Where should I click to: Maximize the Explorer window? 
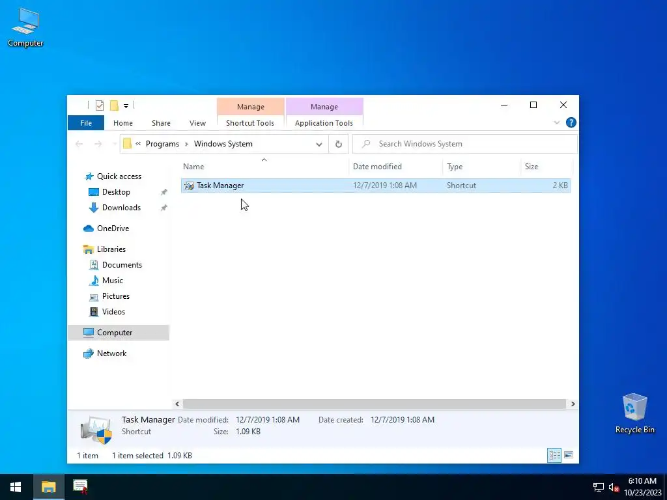click(533, 105)
